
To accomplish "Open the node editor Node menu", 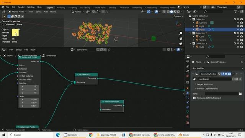I will (33, 49).
